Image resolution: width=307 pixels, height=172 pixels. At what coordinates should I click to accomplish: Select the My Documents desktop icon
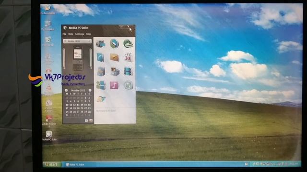tap(47, 10)
